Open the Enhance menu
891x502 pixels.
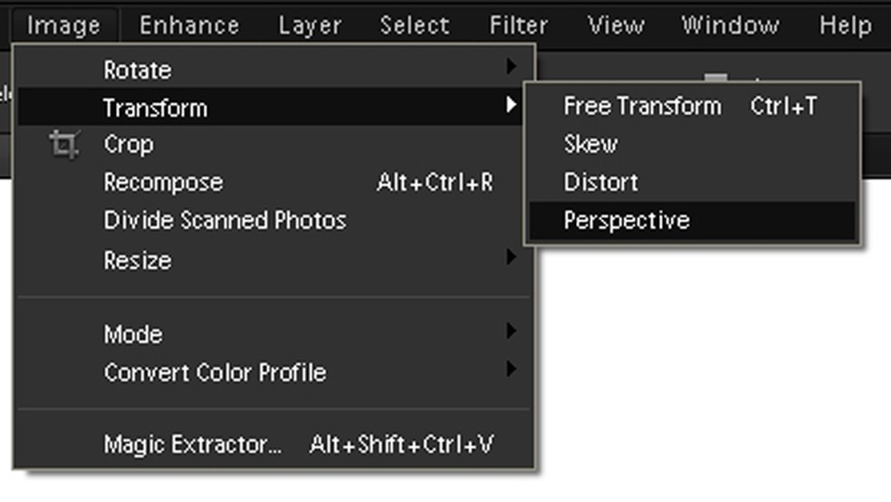187,24
